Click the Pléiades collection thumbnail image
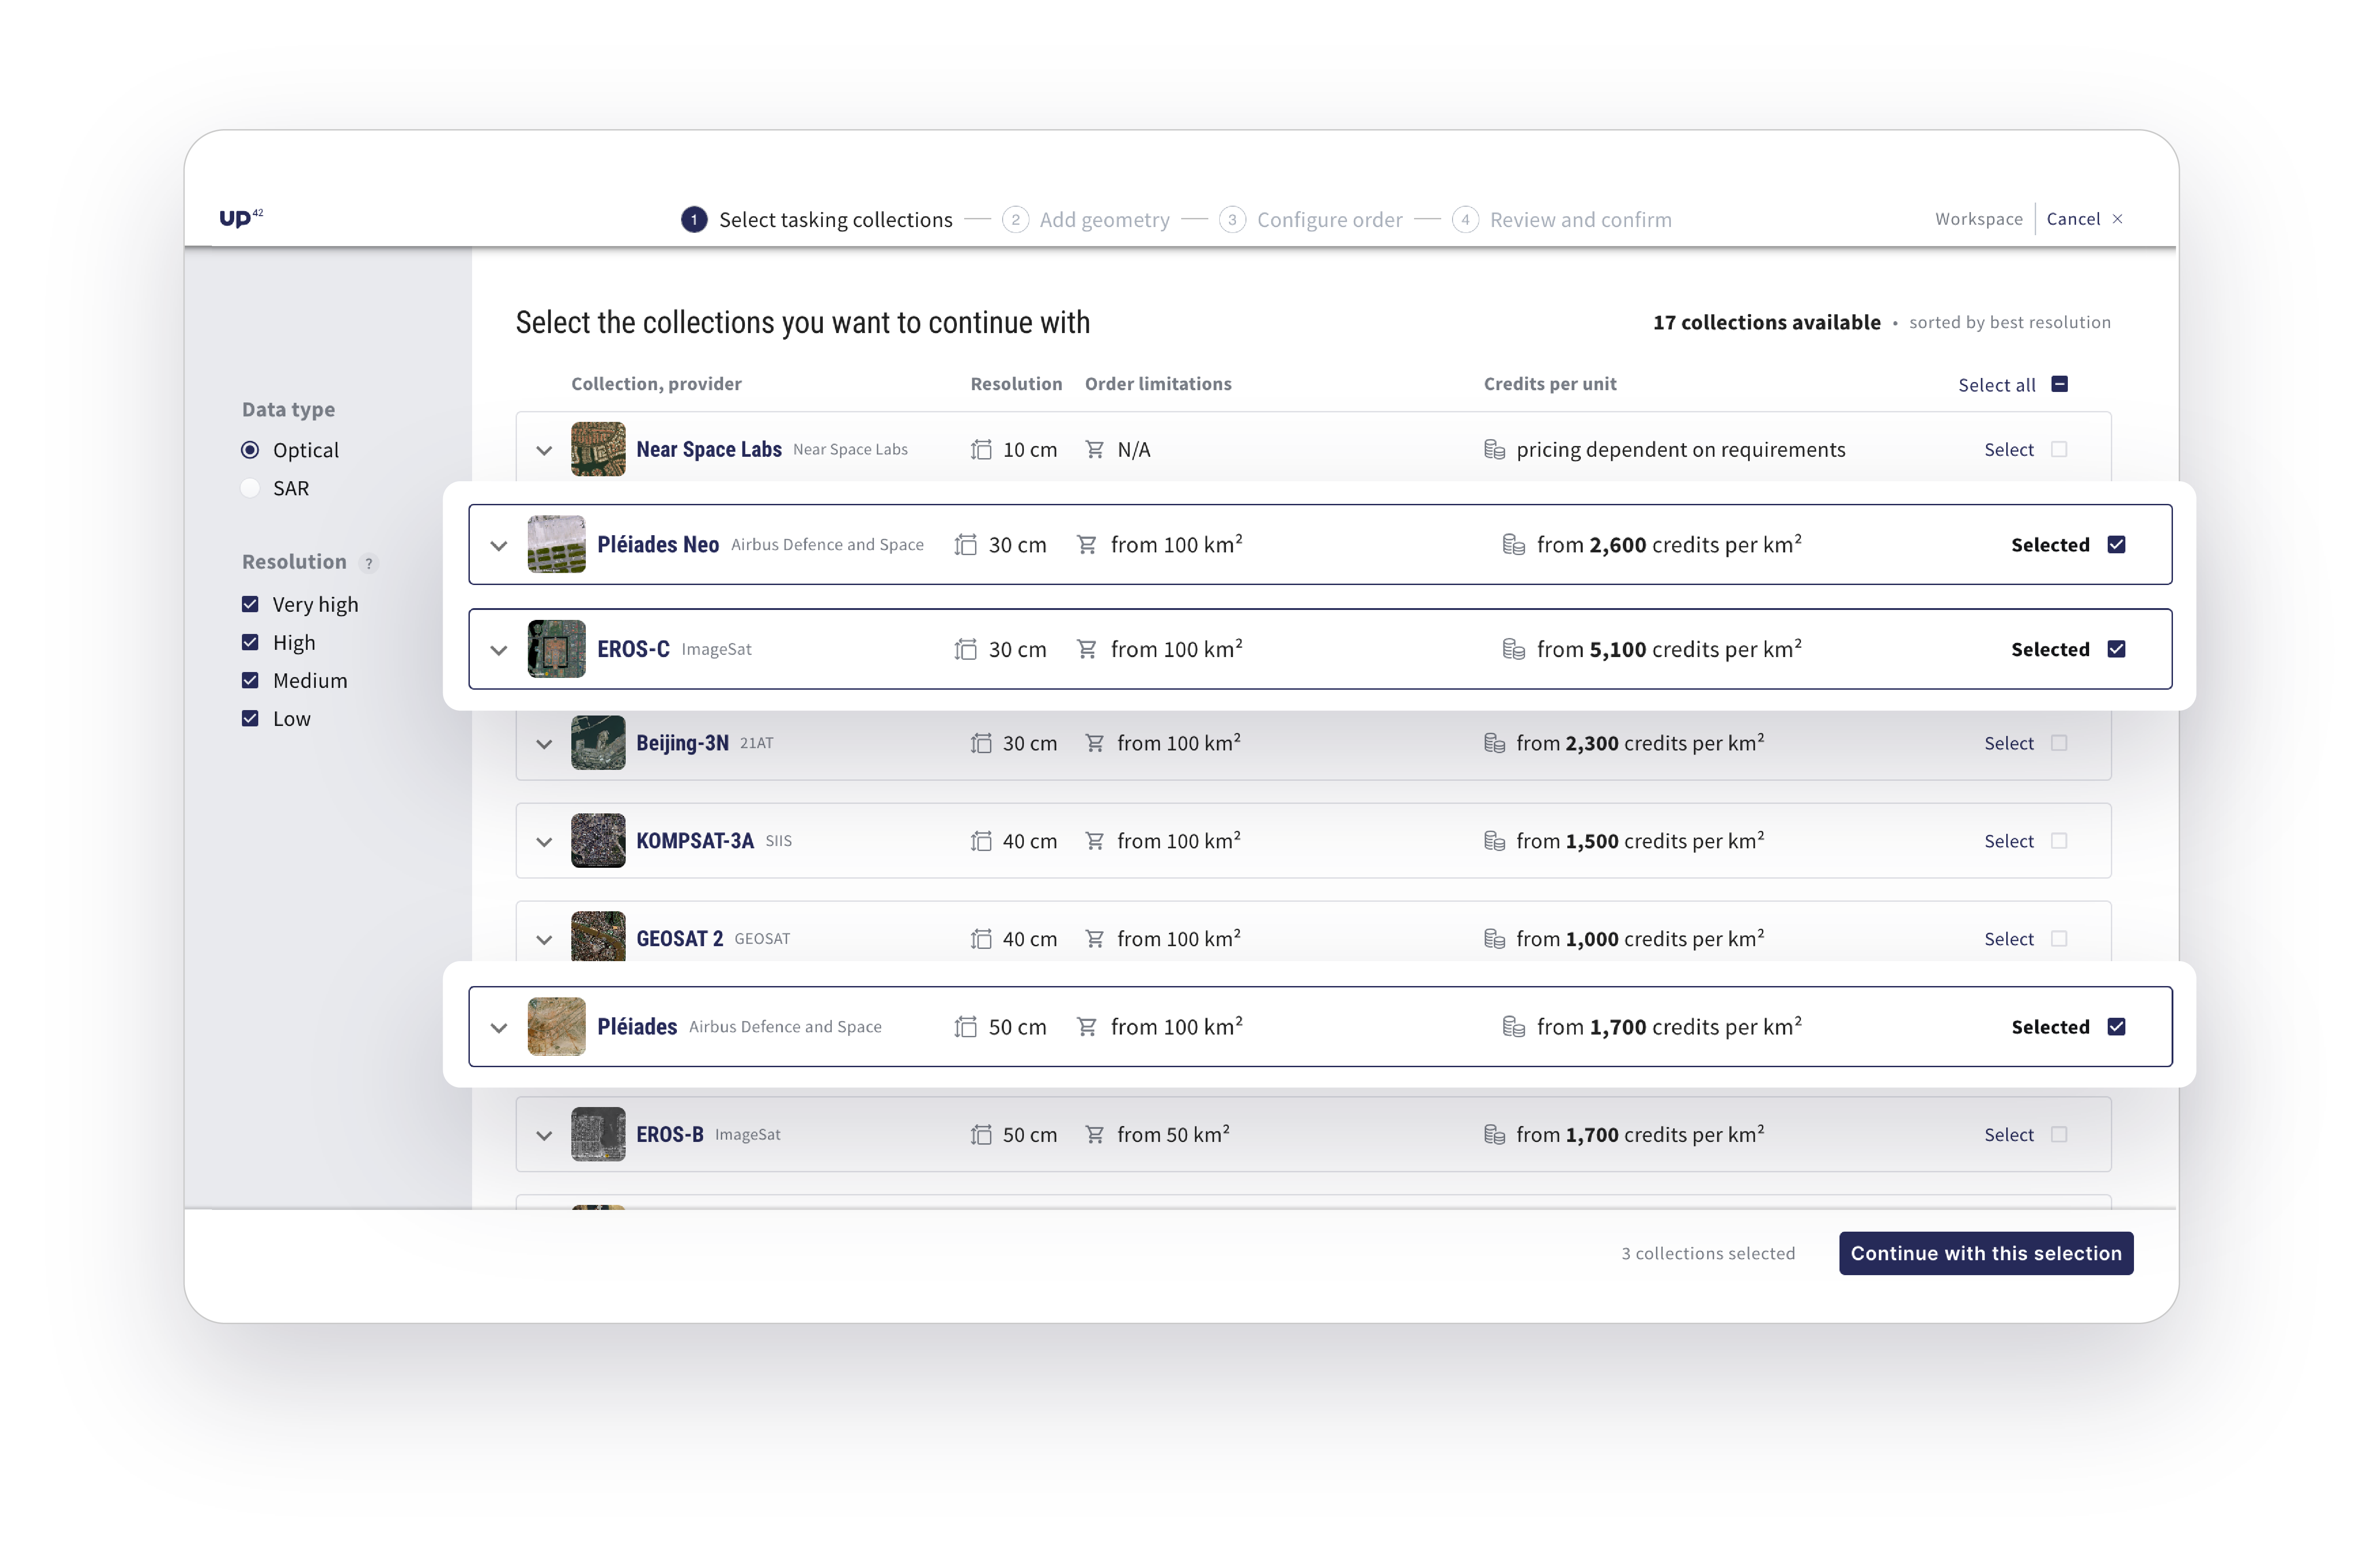 [x=557, y=1026]
